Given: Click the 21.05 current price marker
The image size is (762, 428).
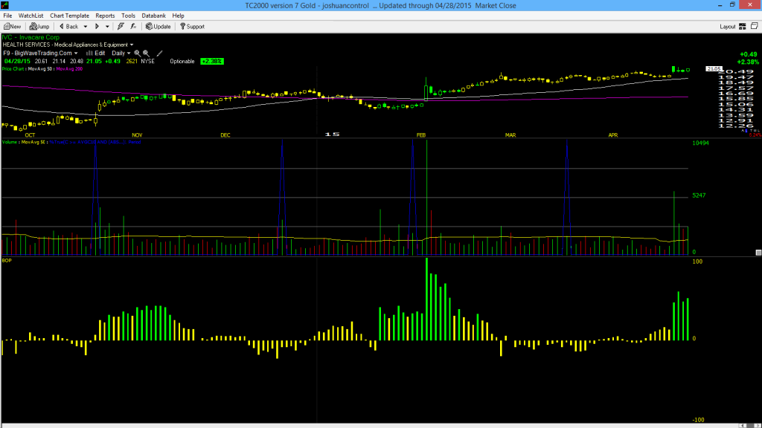Looking at the screenshot, I should (x=714, y=69).
